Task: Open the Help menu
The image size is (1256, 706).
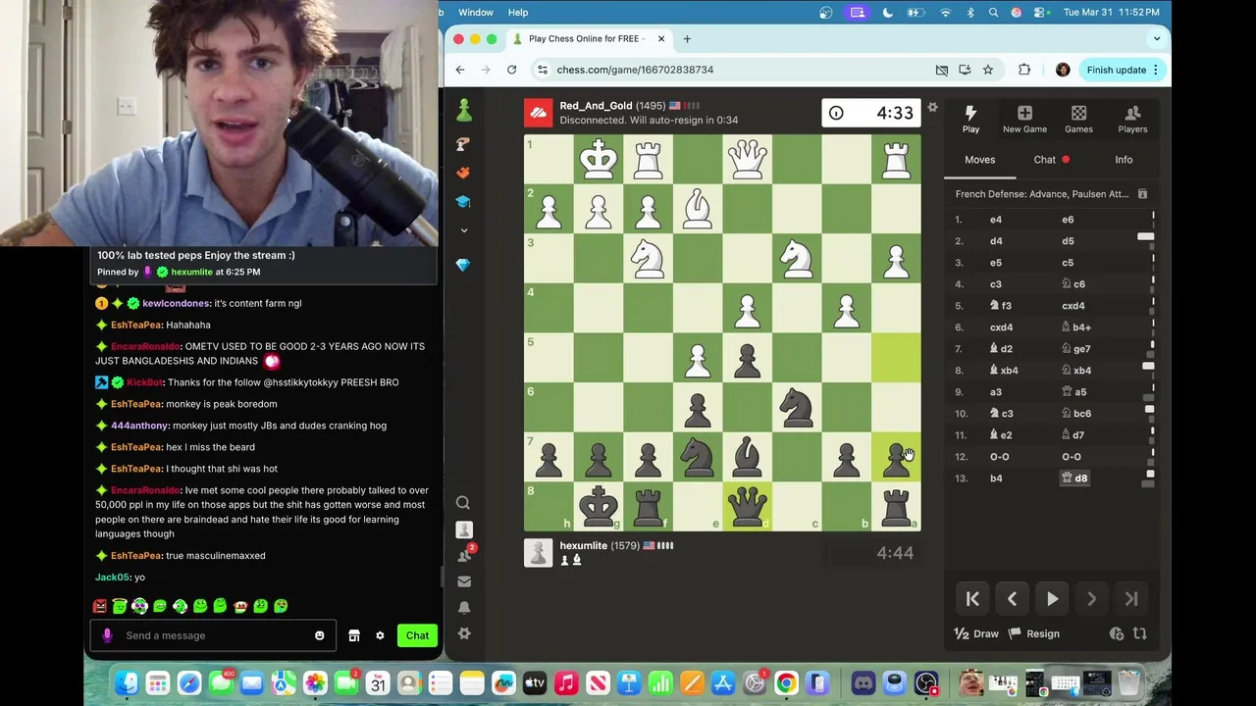Action: [x=518, y=13]
